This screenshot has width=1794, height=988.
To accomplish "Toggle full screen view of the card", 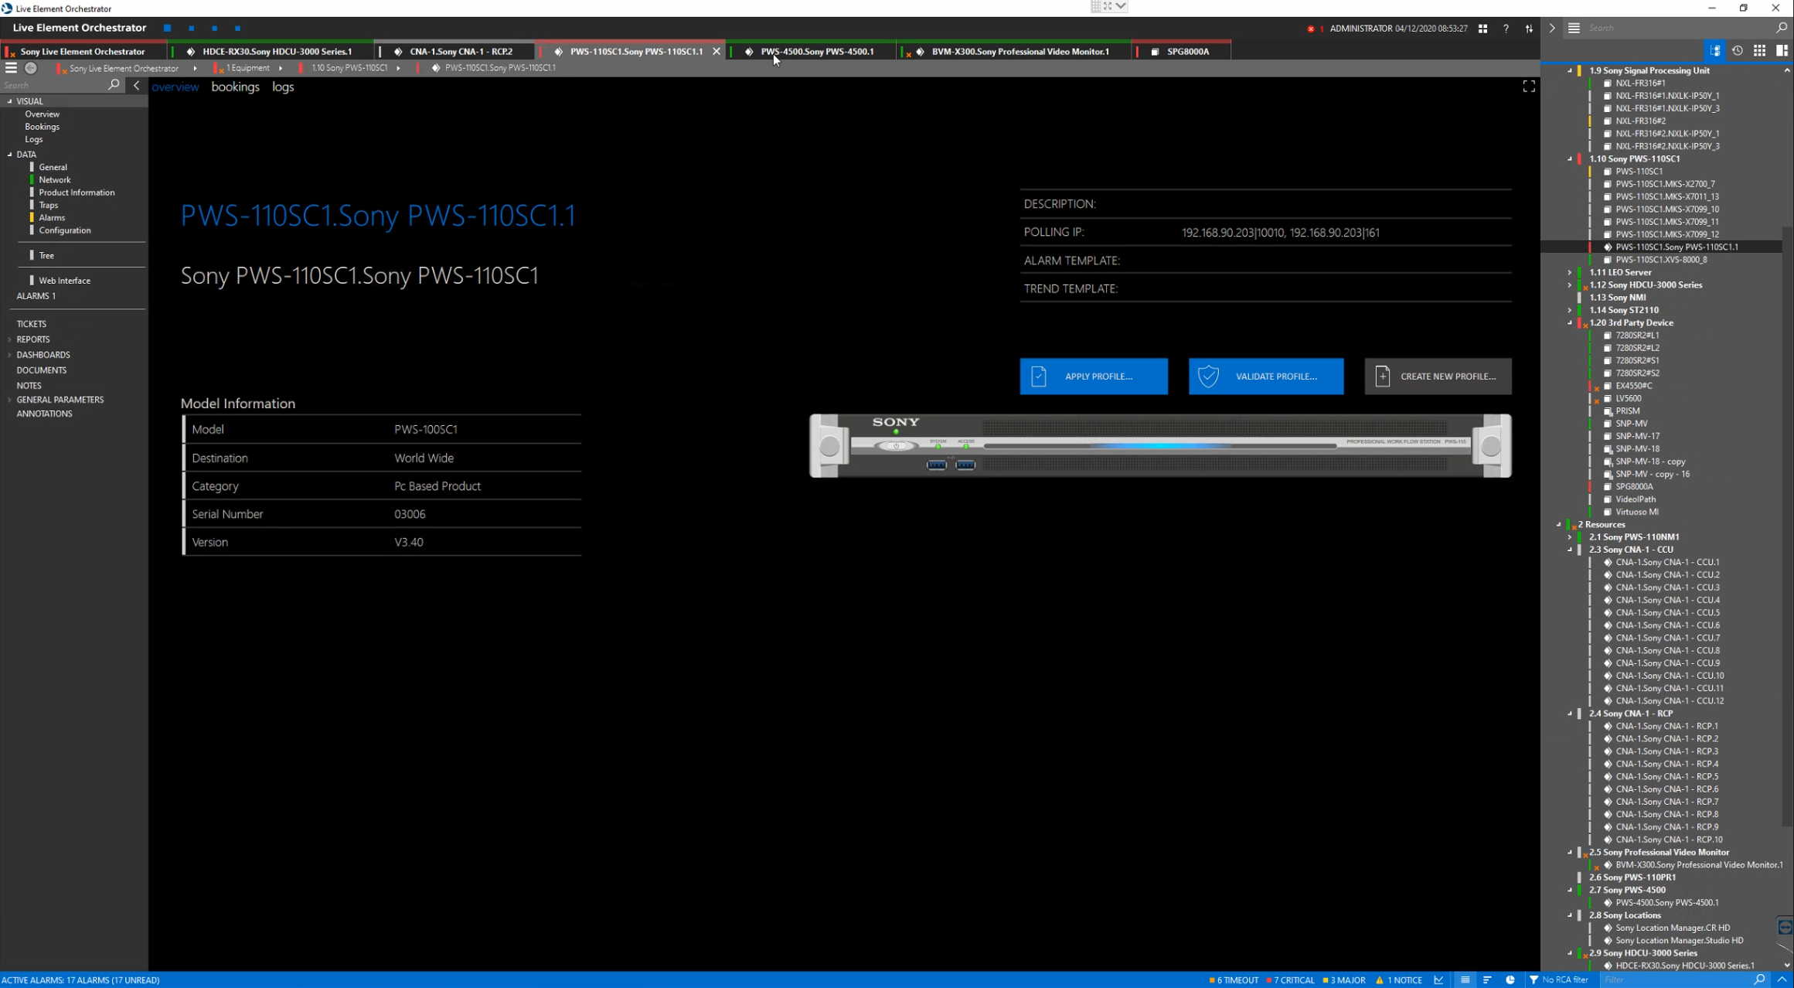I will coord(1528,87).
